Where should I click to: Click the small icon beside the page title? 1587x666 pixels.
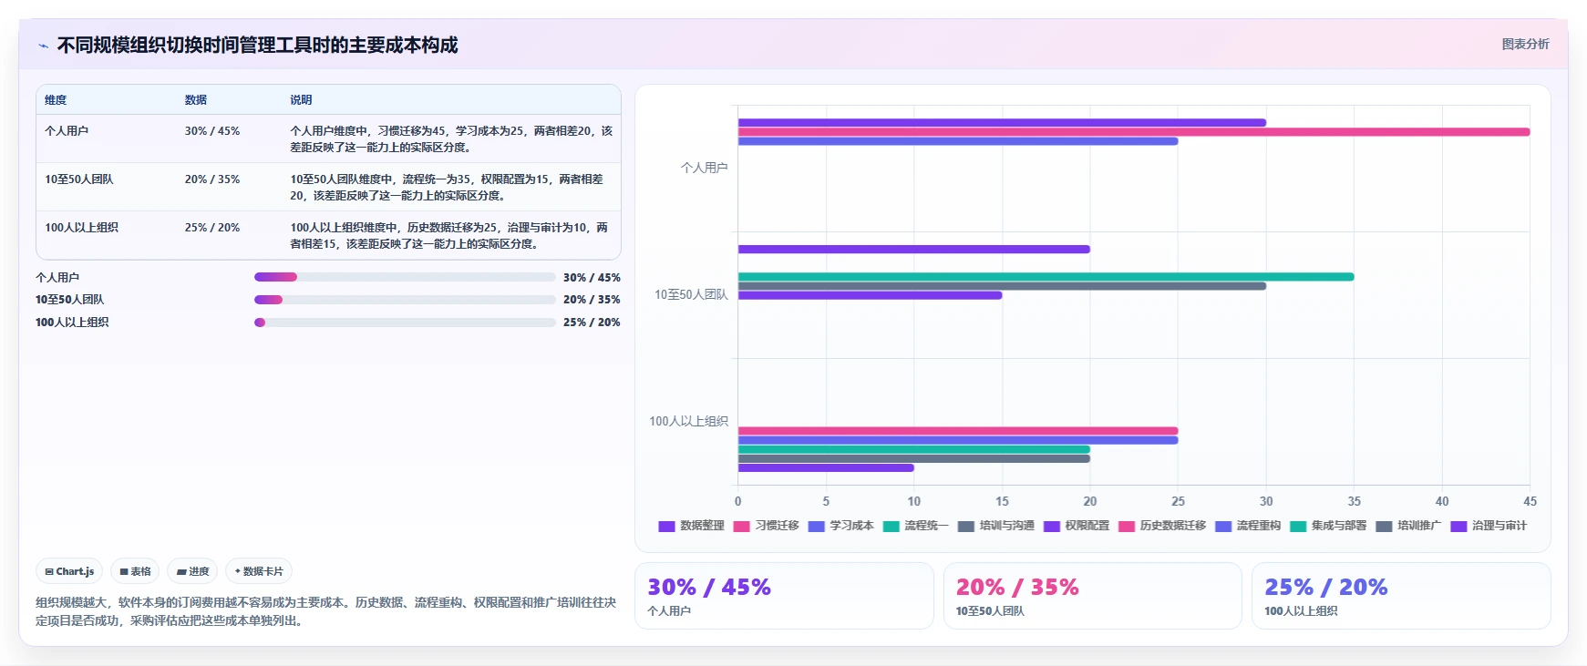(x=43, y=46)
